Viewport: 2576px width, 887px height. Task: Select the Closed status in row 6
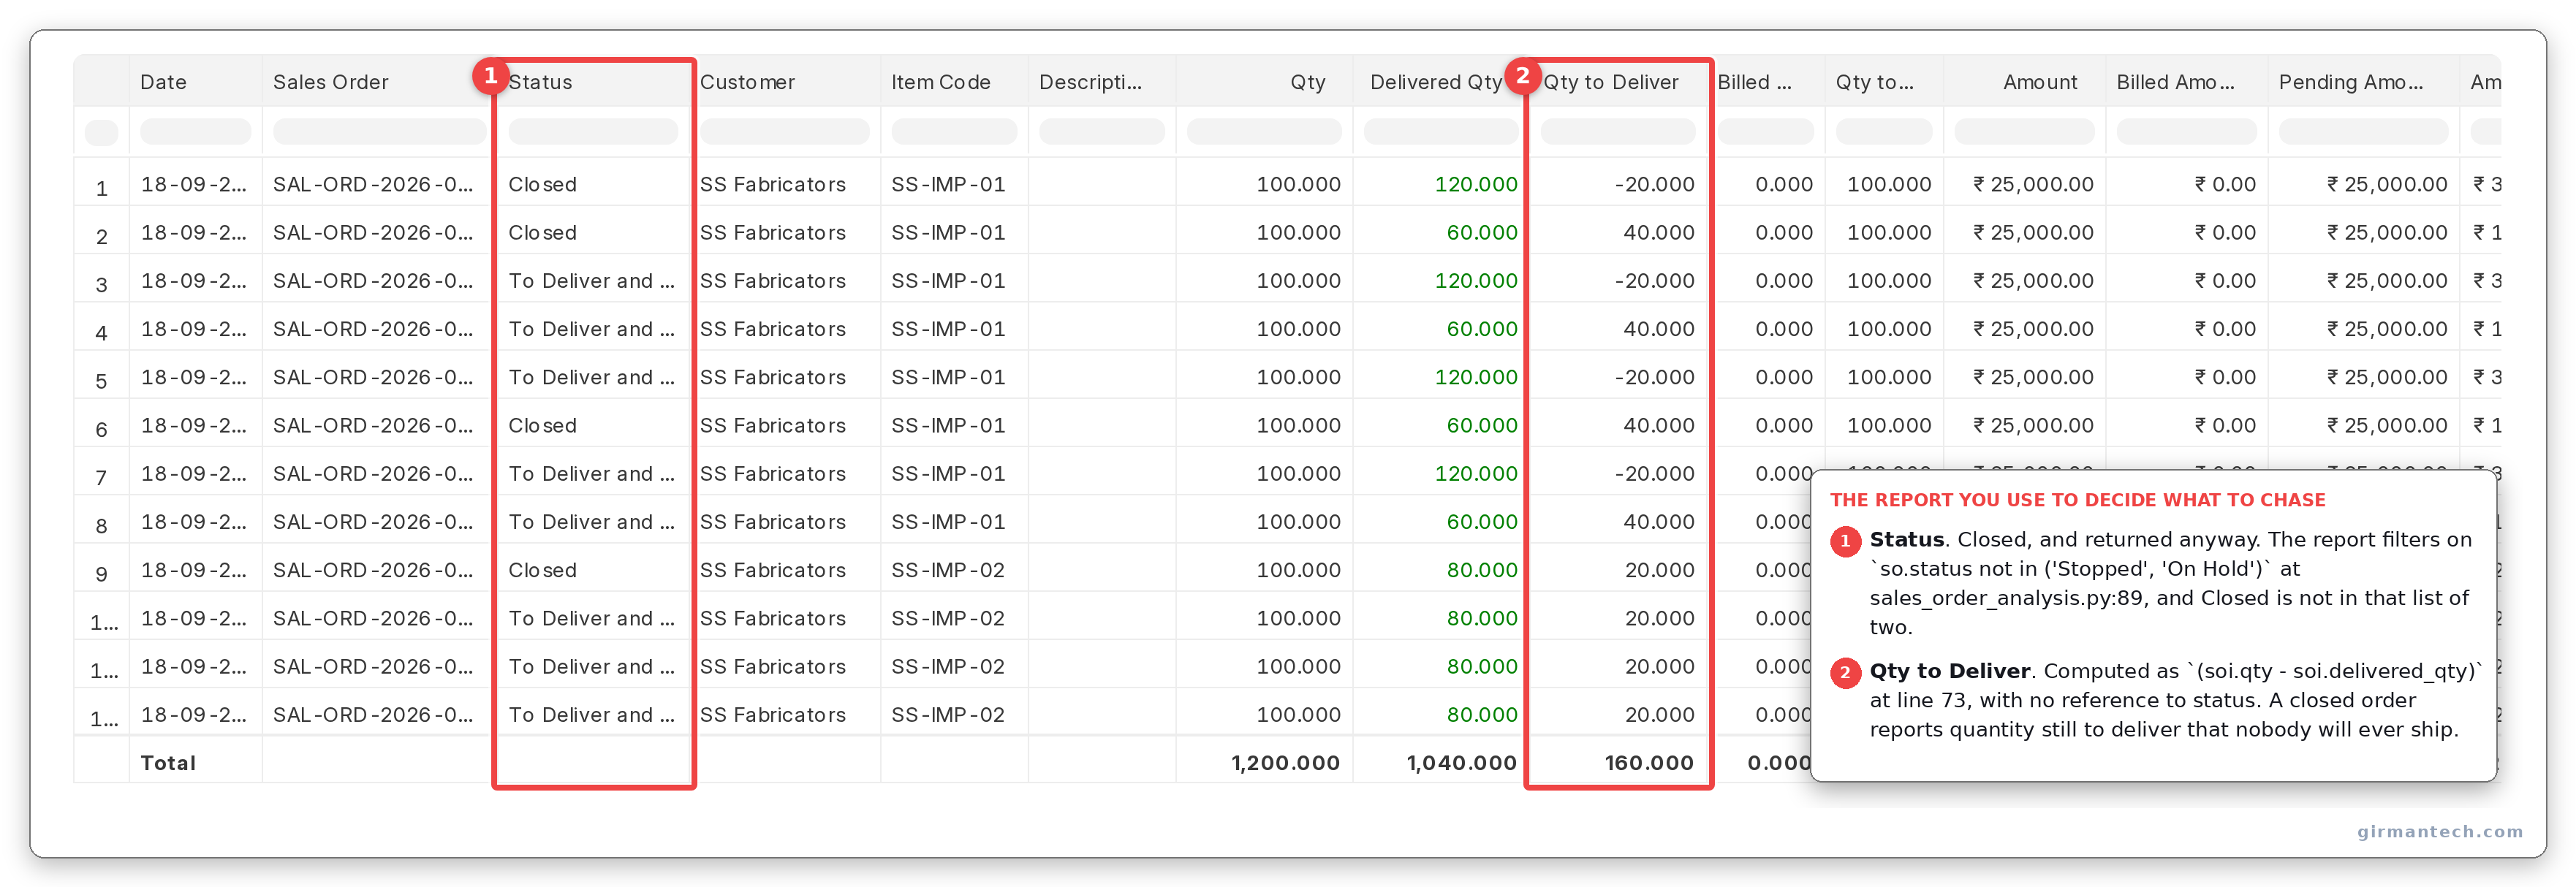pos(542,425)
